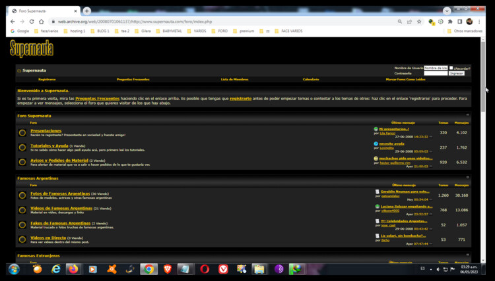Viewport: 495px width, 281px height.
Task: Click the Ingresar login button
Action: pyautogui.click(x=457, y=73)
